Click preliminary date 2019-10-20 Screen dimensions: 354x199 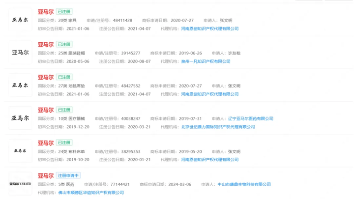78,160
